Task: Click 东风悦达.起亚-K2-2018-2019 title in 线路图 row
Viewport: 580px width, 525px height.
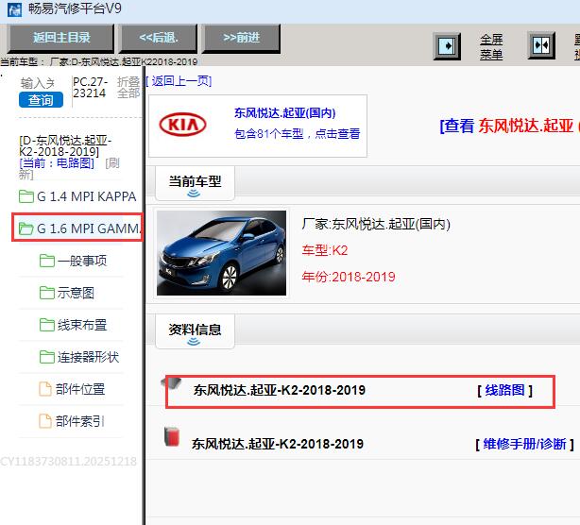Action: 280,390
